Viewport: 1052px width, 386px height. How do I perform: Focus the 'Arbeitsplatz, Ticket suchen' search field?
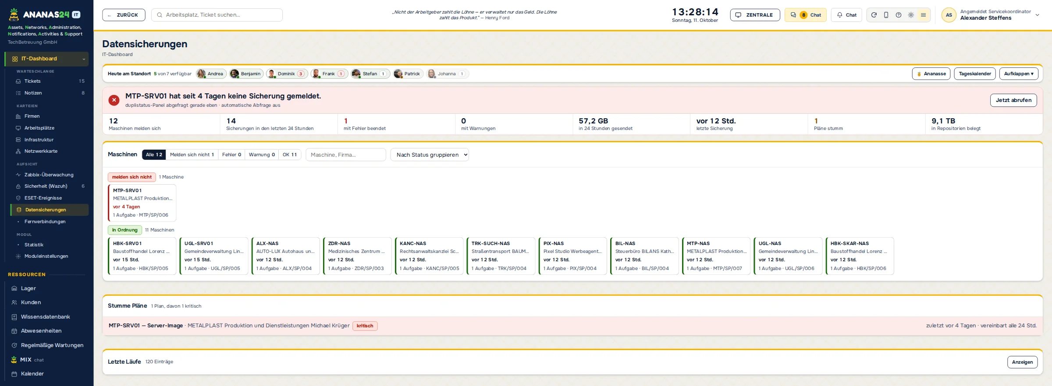pos(217,15)
